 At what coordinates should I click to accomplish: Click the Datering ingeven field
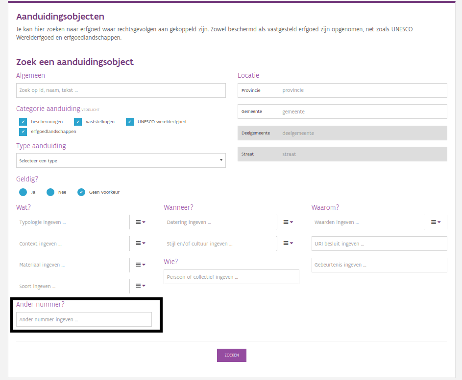coord(220,222)
